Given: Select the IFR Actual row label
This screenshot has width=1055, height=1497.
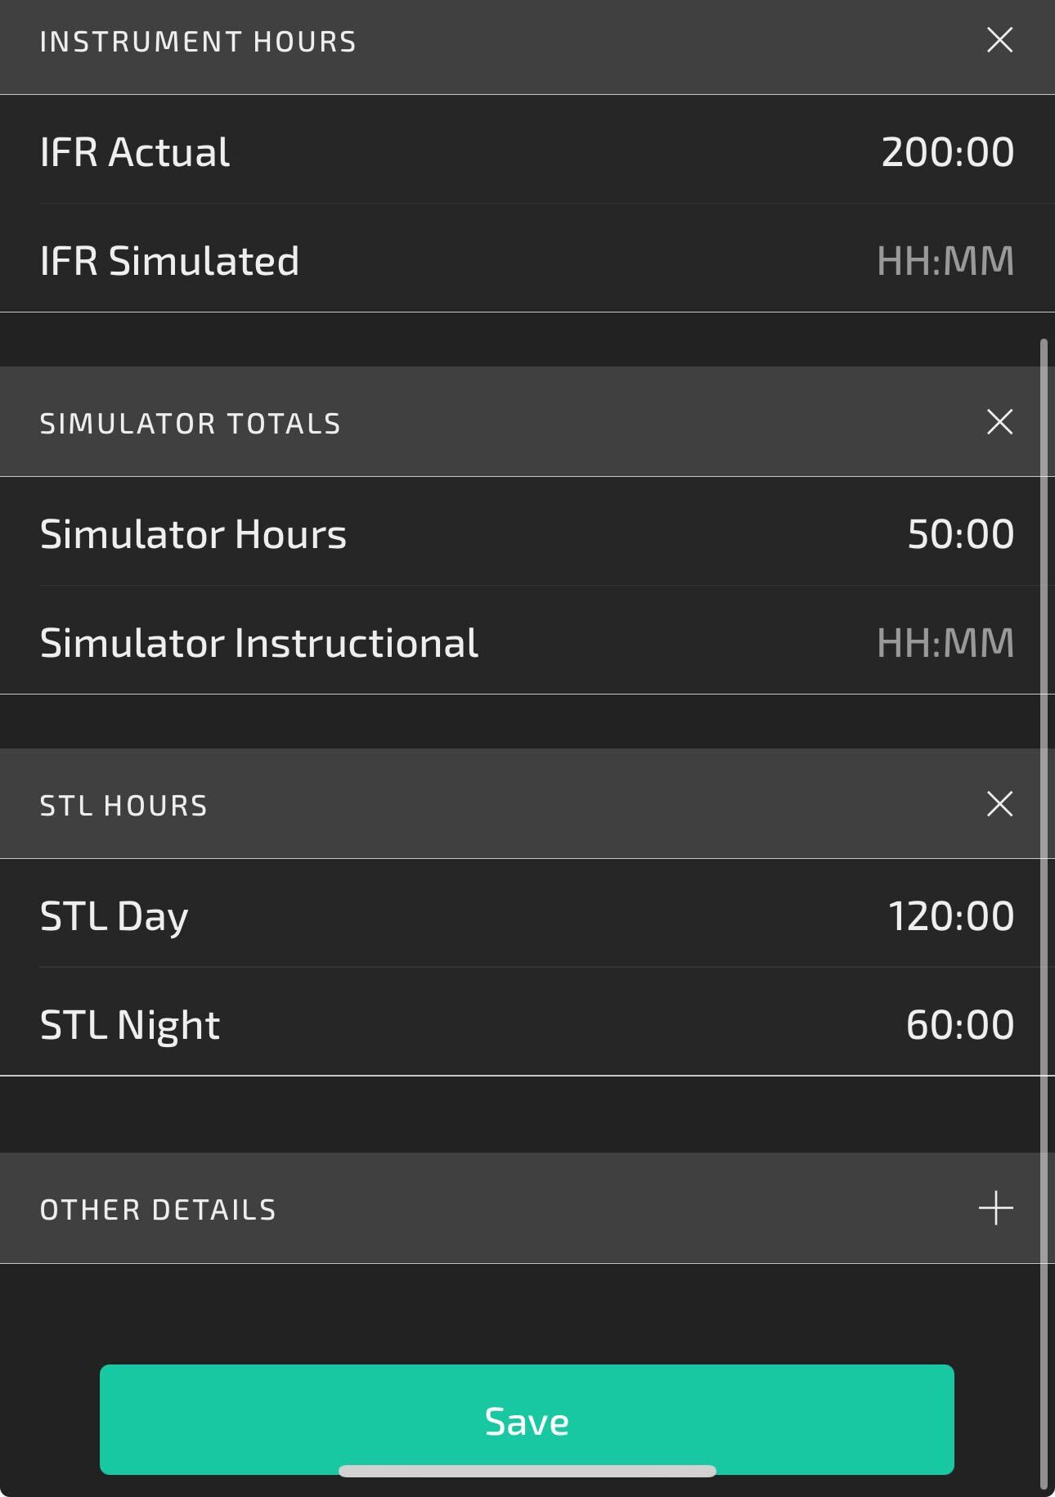Looking at the screenshot, I should tap(135, 152).
